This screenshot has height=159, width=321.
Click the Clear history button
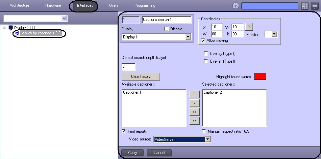coord(141,76)
